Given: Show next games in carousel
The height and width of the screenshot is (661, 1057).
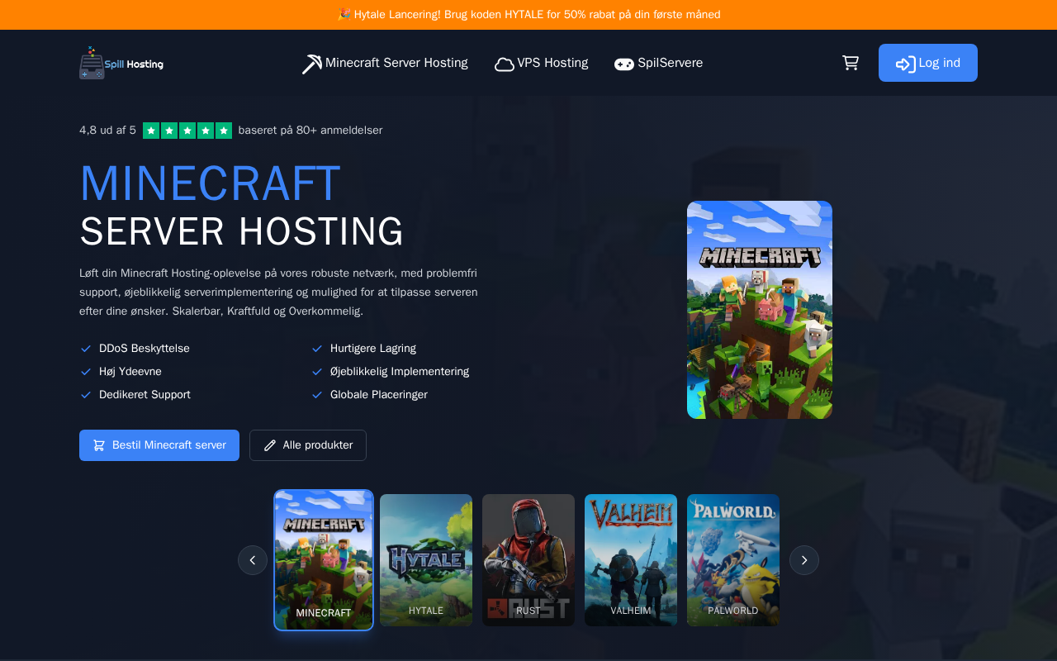Looking at the screenshot, I should (804, 560).
